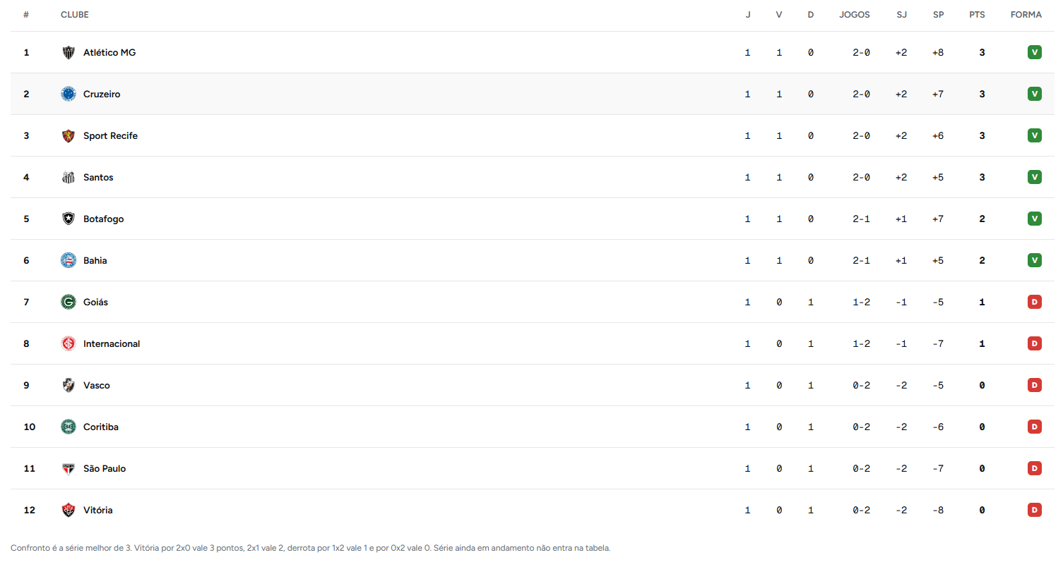Viewport: 1063px width, 562px height.
Task: Click the São Paulo crest icon
Action: pyautogui.click(x=68, y=468)
